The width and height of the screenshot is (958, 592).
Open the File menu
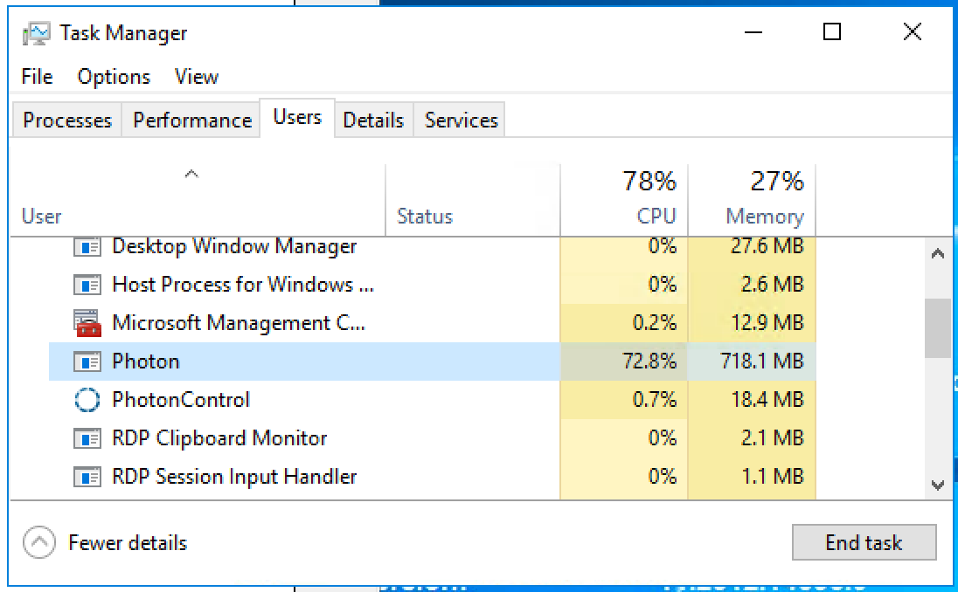point(37,77)
